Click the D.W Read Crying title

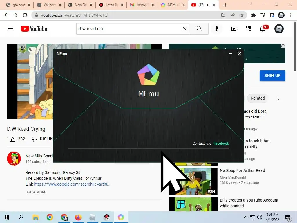(x=26, y=129)
